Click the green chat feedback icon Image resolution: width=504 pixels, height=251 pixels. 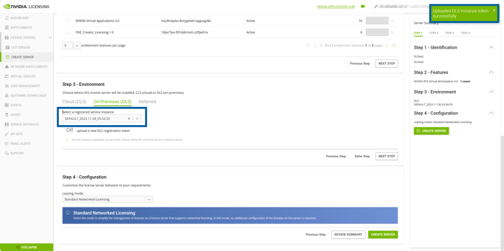[x=363, y=7]
